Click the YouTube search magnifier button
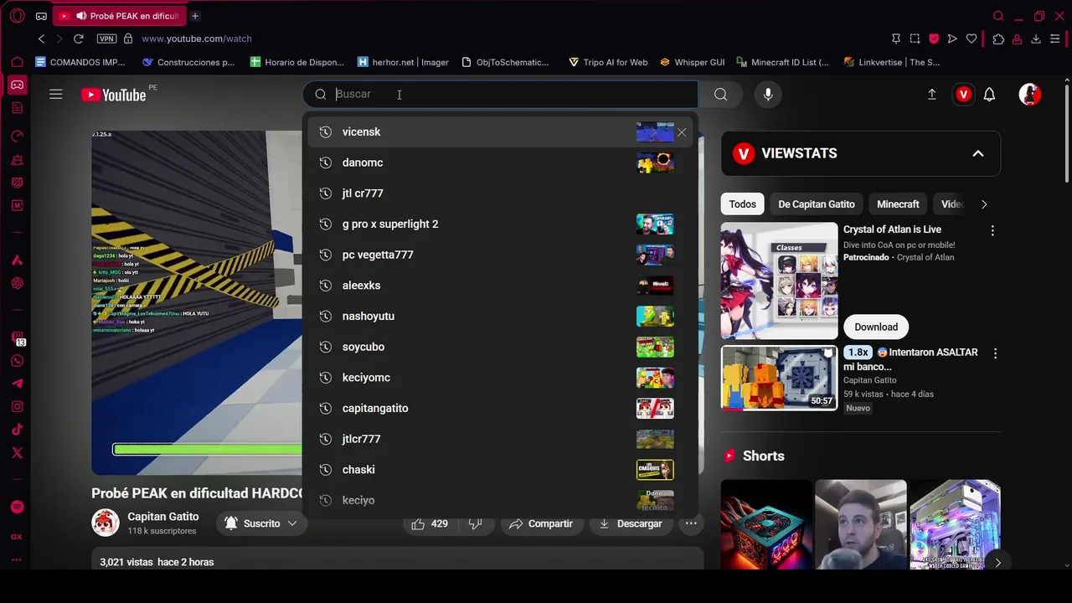Viewport: 1072px width, 603px height. (x=720, y=95)
